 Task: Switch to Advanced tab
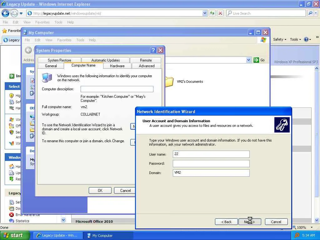[x=147, y=66]
